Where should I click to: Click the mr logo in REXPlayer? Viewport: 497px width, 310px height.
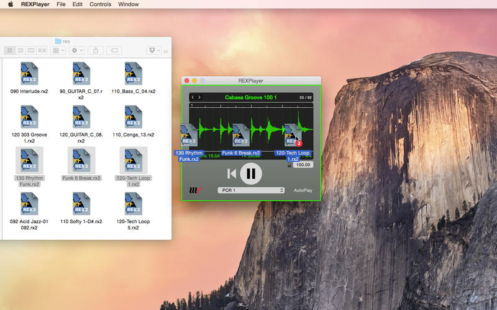tap(195, 190)
